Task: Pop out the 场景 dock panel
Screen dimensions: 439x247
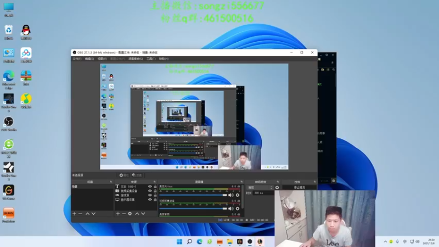Action: 111,182
